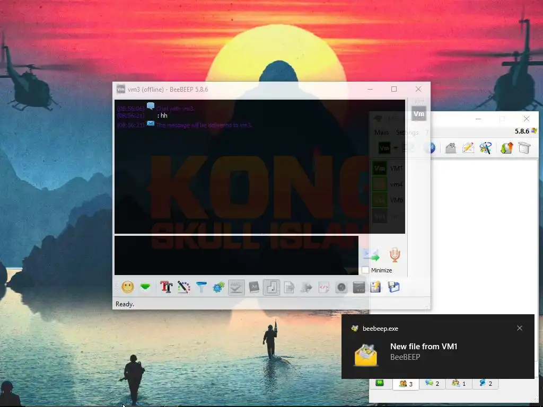Click the blue funnel filter icon

coord(201,287)
